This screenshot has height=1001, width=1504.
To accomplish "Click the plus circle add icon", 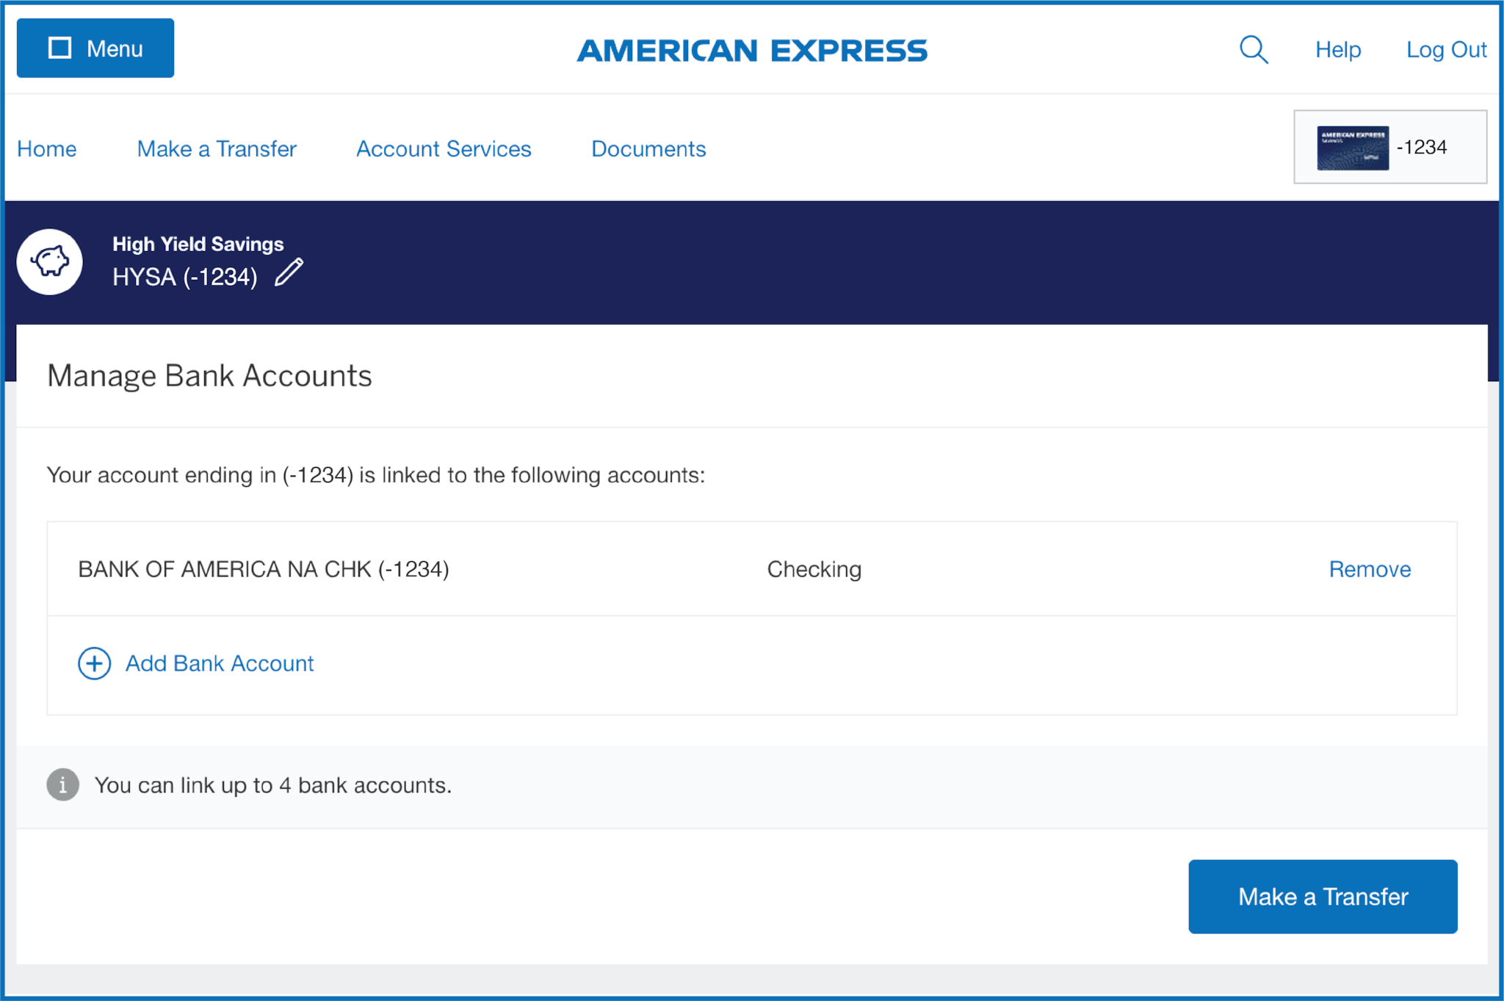I will (95, 664).
